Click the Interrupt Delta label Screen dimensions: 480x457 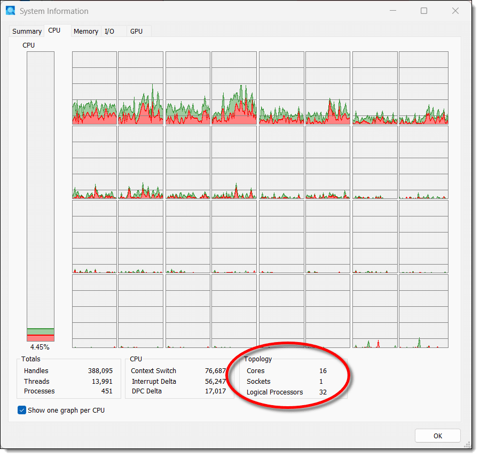point(154,381)
